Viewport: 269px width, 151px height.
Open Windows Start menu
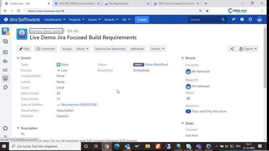click(4, 146)
